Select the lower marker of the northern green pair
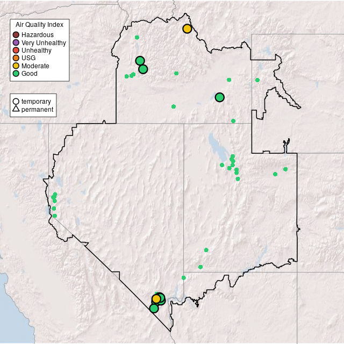The image size is (344, 344). tap(143, 69)
